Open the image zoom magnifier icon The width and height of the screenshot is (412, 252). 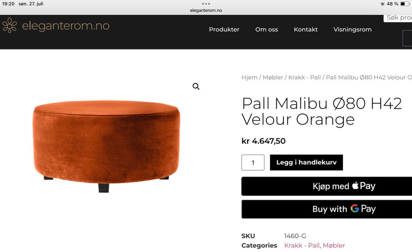[x=196, y=87]
